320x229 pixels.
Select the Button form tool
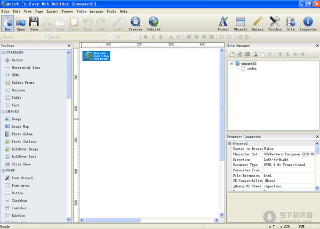[14, 193]
